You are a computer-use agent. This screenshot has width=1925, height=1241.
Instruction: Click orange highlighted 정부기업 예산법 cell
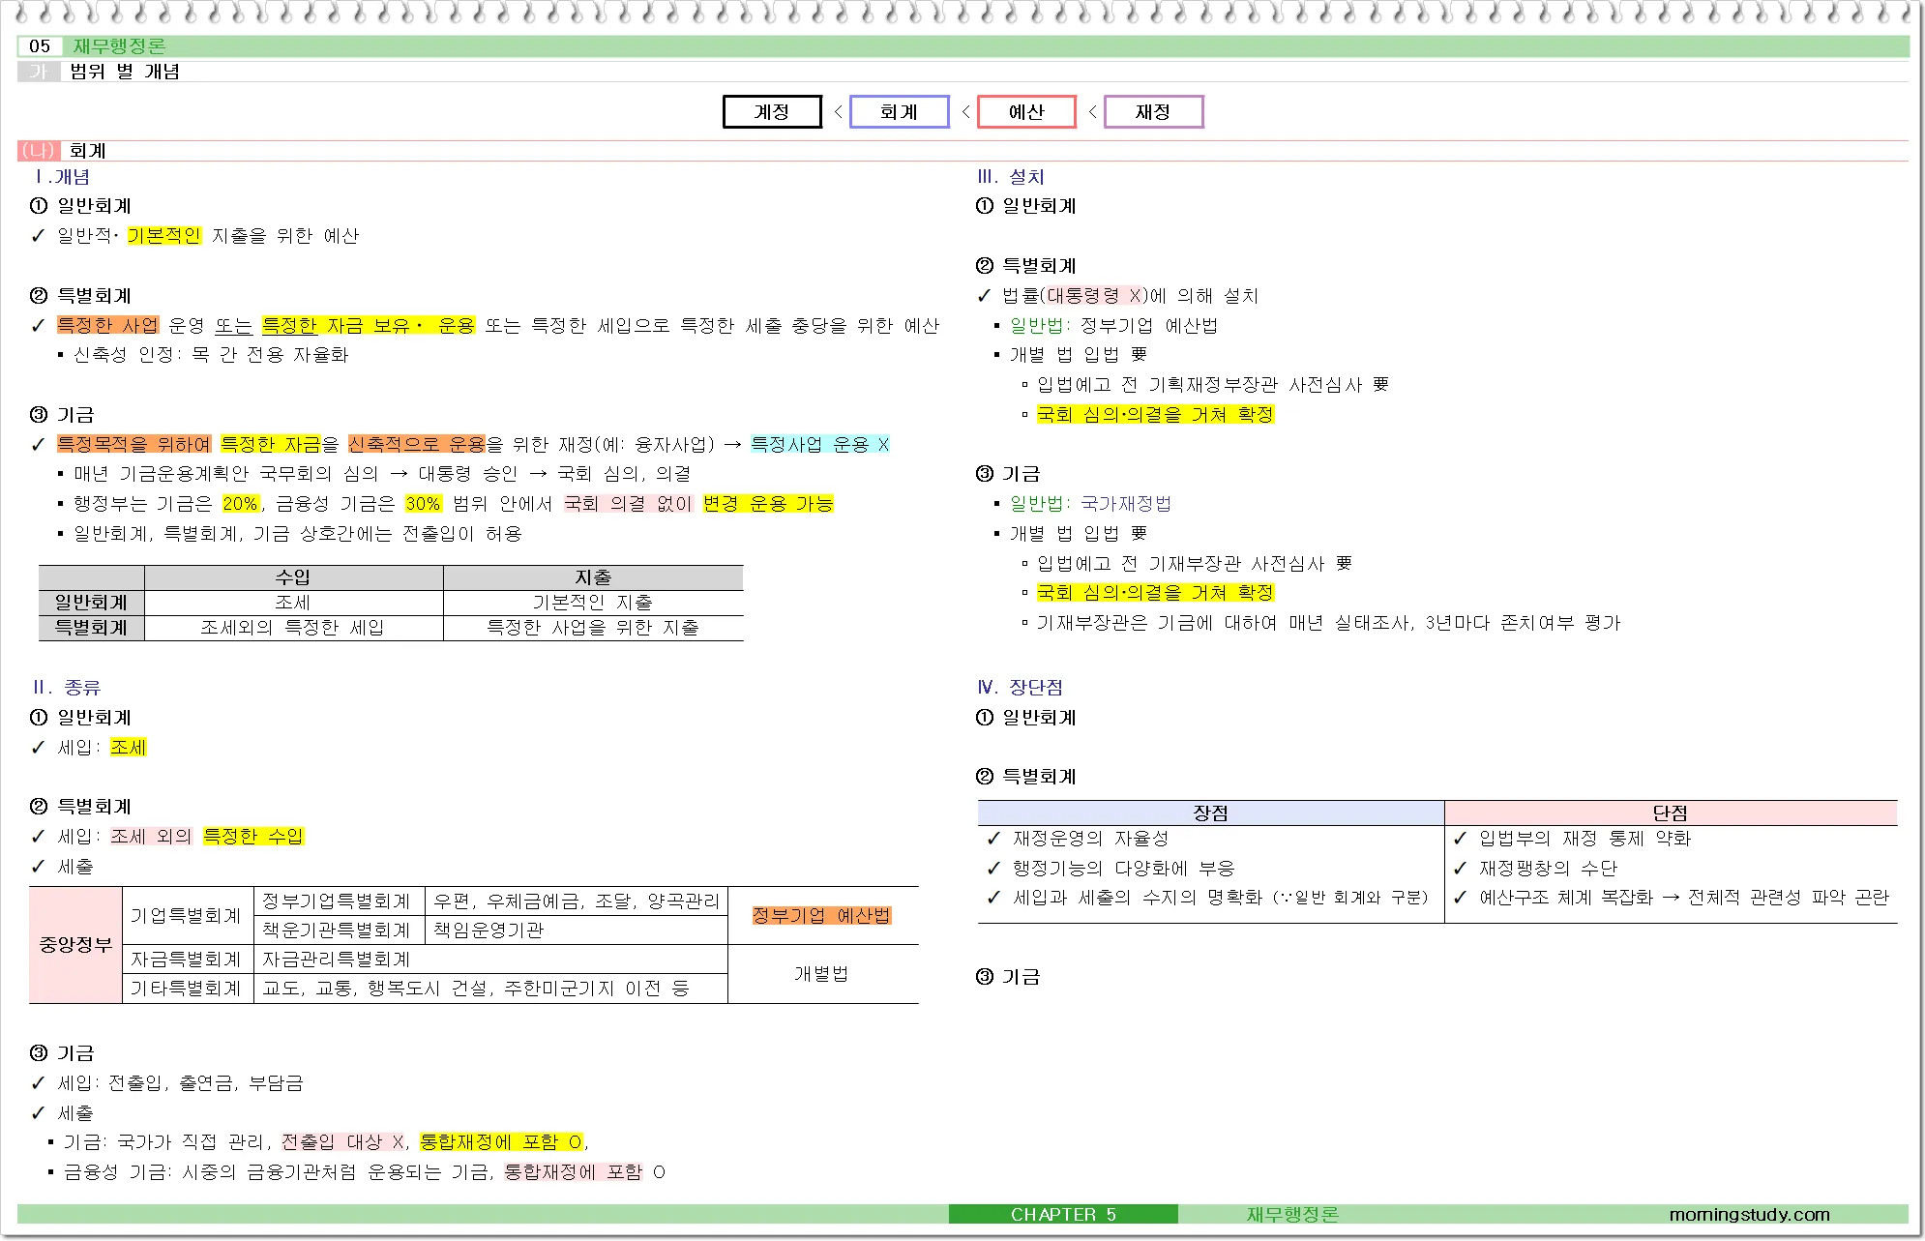coord(821,916)
